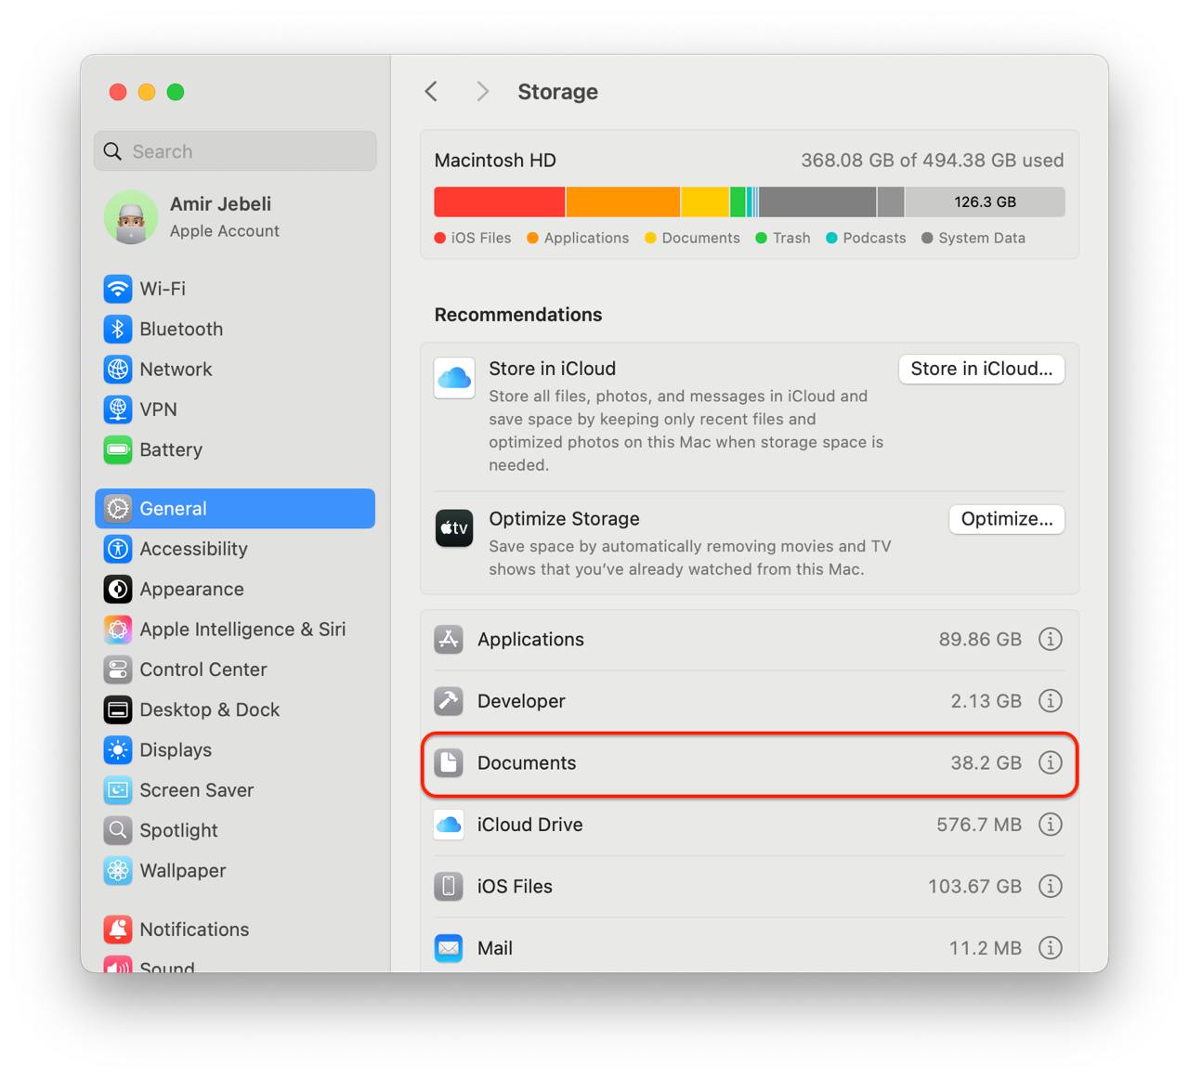Click the Displays icon in sidebar
Viewport: 1189px width, 1079px height.
click(x=118, y=750)
